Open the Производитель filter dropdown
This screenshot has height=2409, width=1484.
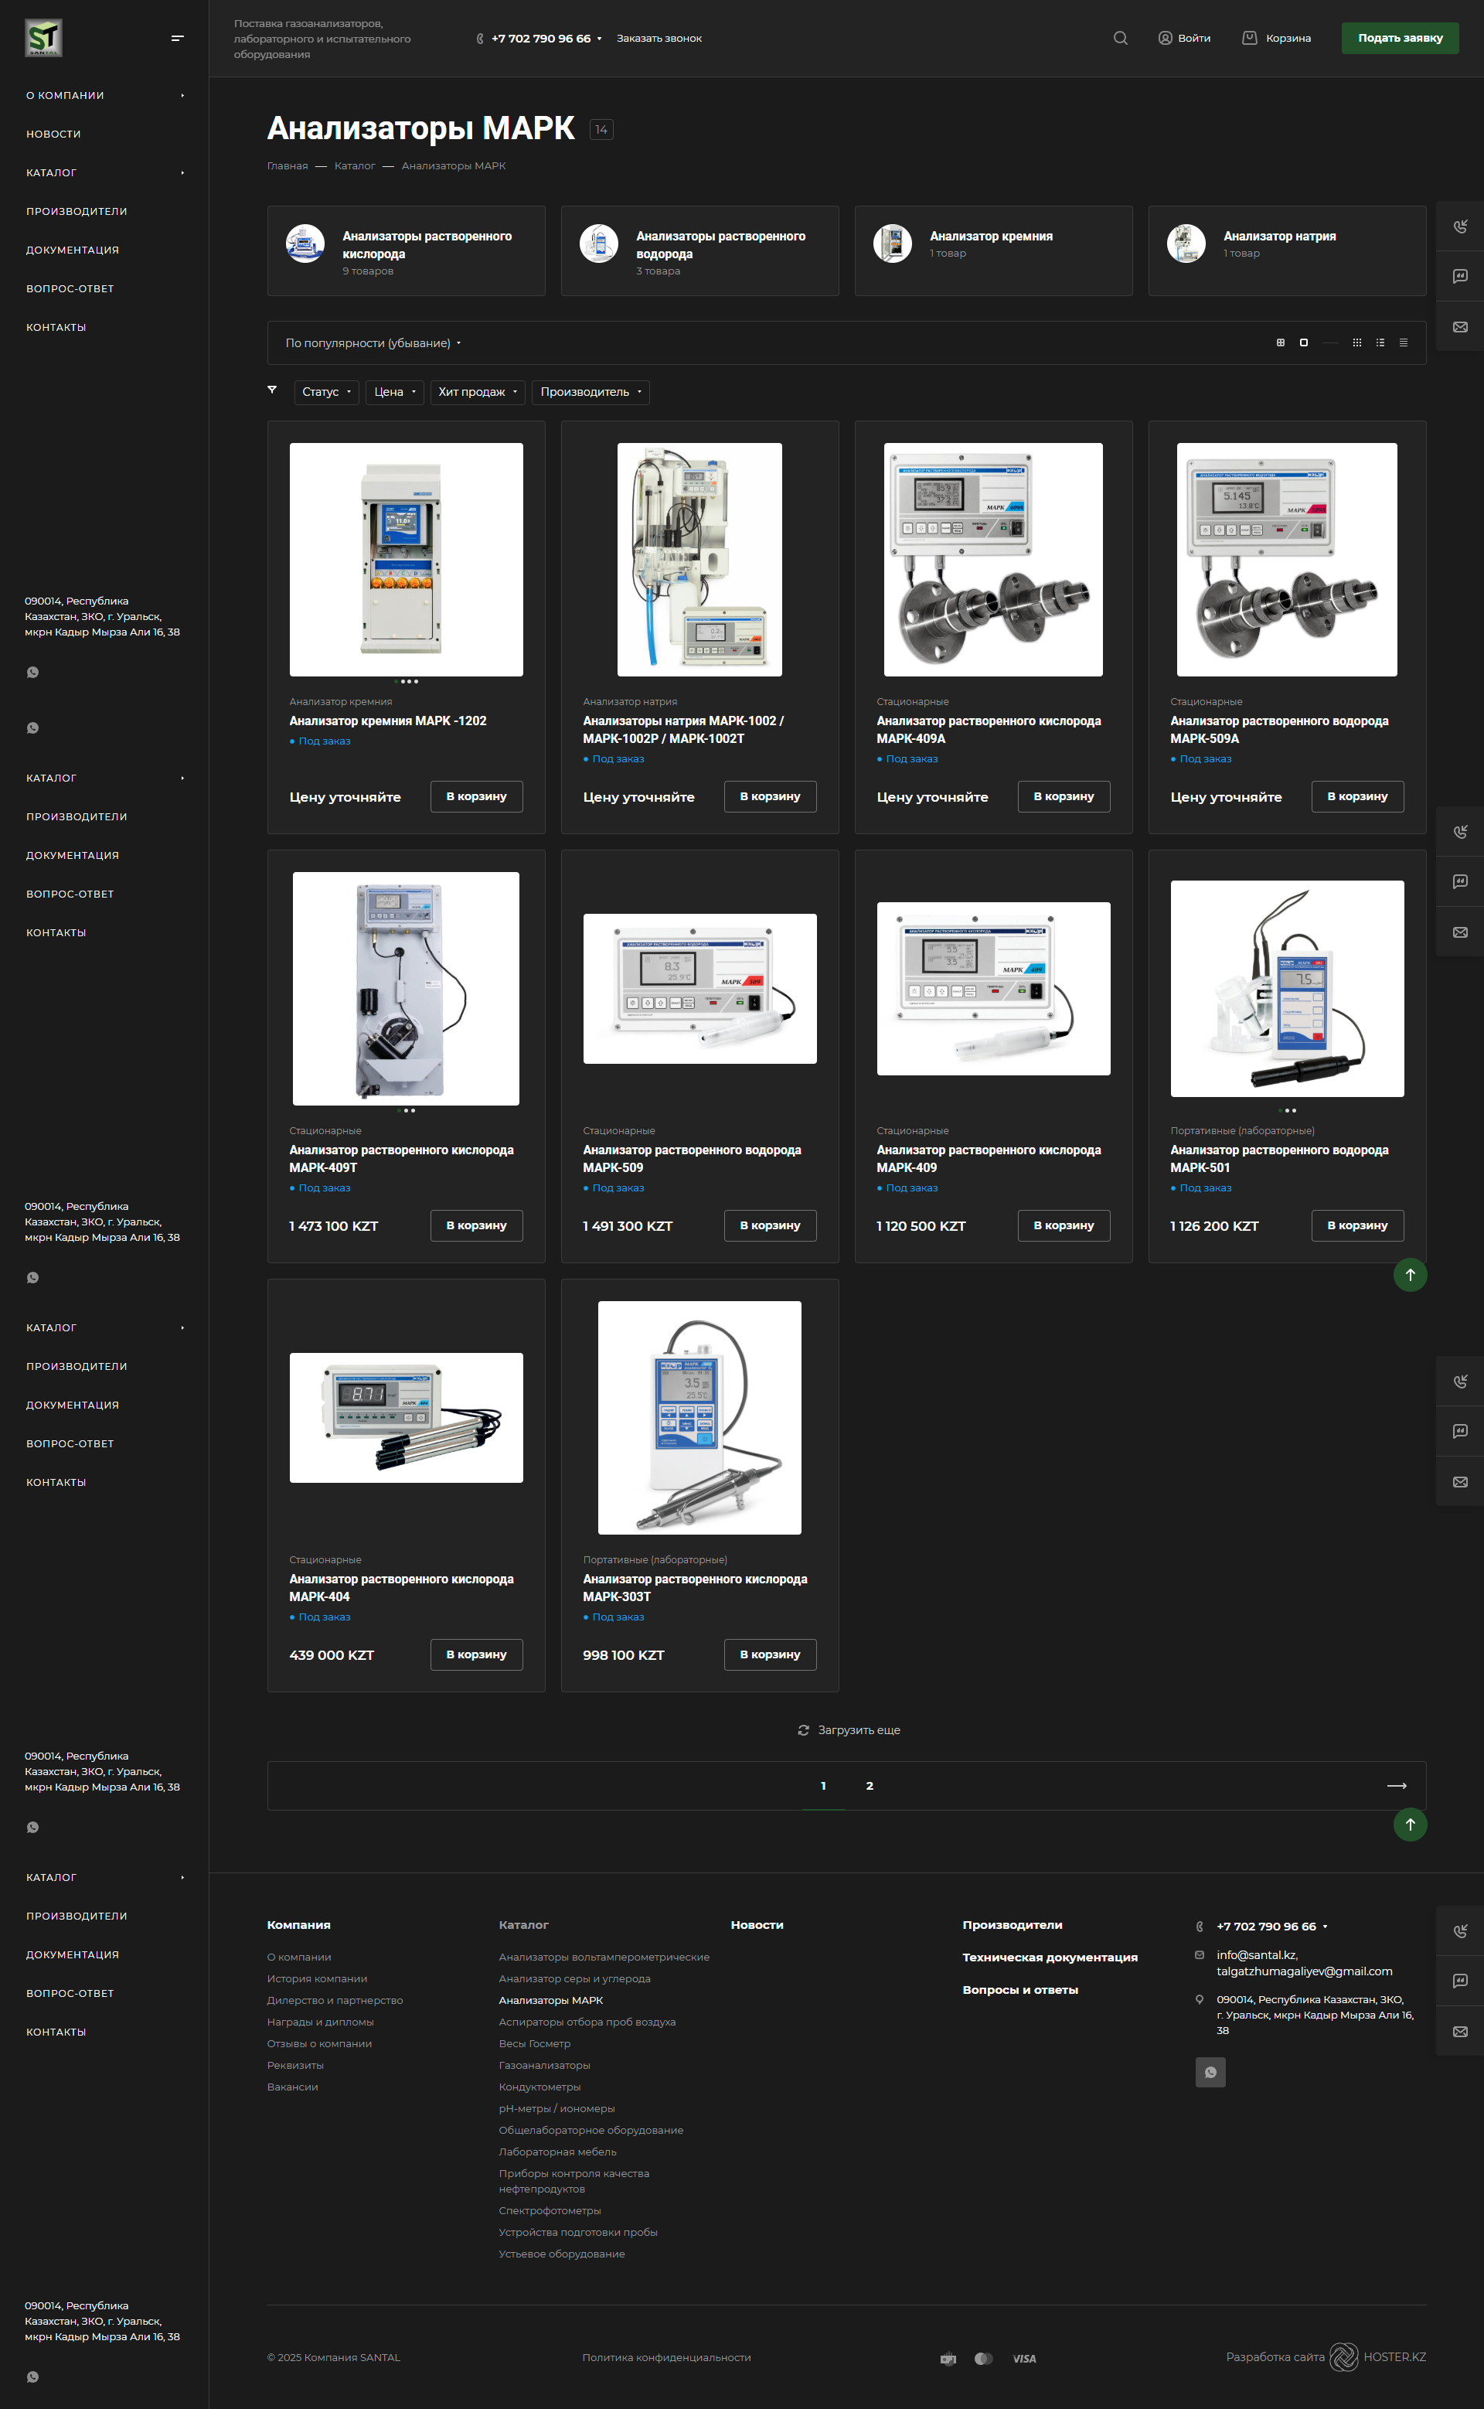591,392
